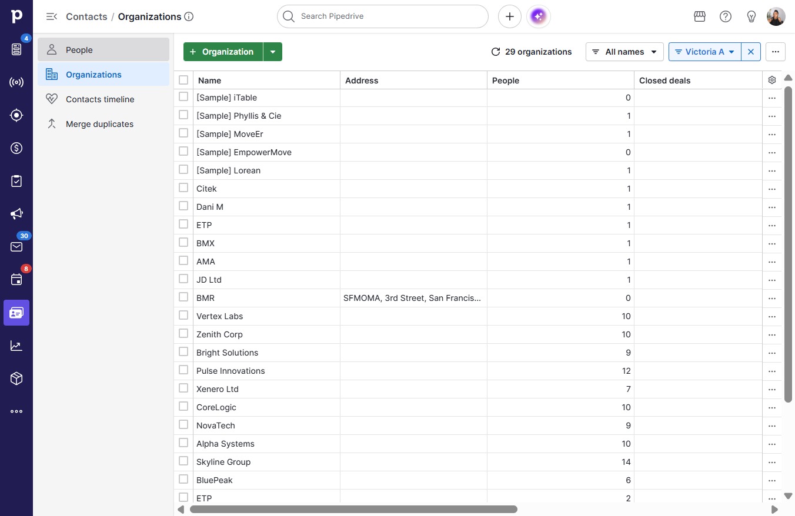
Task: Open Merge duplicates page
Action: [x=103, y=123]
